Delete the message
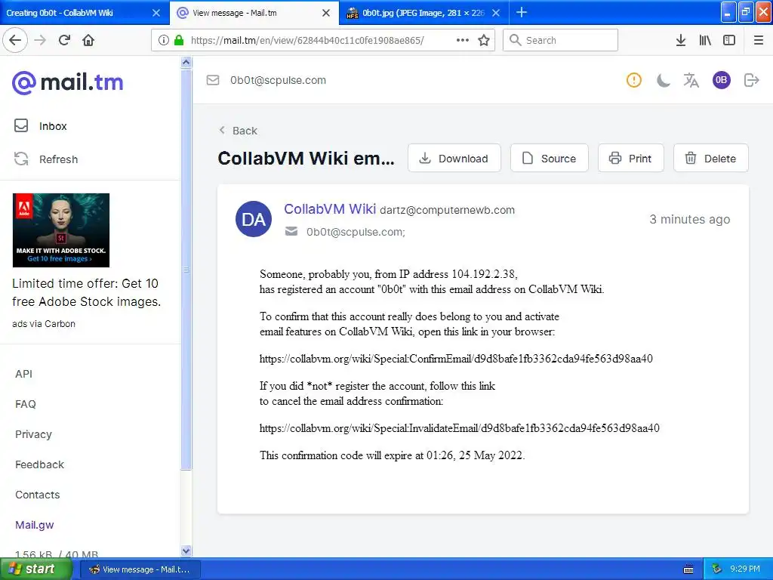This screenshot has width=773, height=580. [711, 159]
